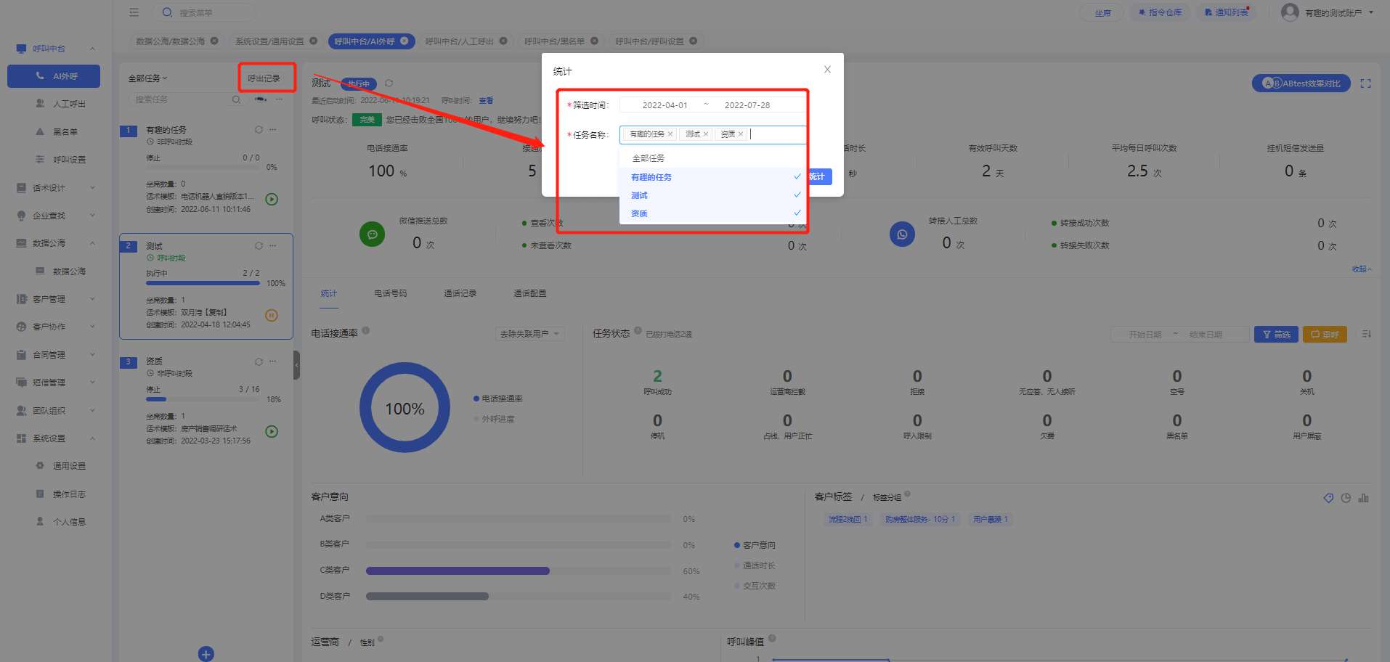This screenshot has height=662, width=1390.
Task: Deselect 测试 option in the dropdown list
Action: coord(712,195)
